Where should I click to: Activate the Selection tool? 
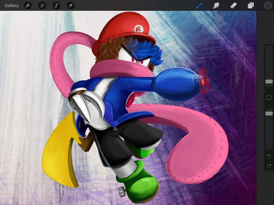(x=56, y=6)
